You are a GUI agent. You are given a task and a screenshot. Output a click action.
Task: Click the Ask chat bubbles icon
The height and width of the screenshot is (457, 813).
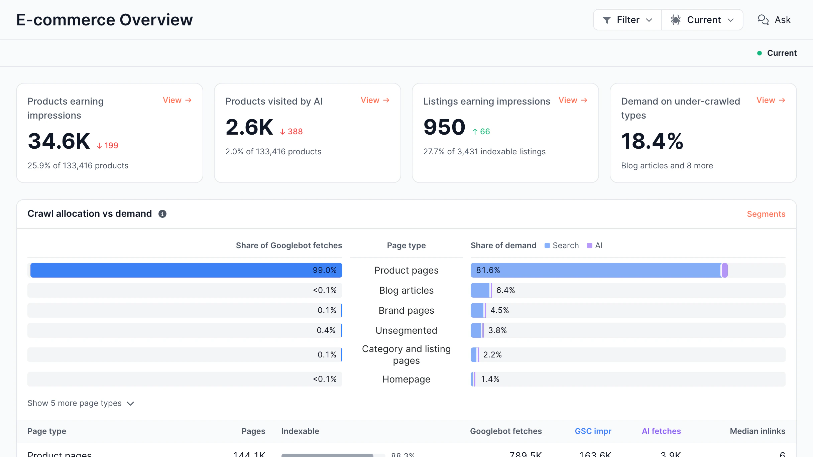click(x=763, y=20)
